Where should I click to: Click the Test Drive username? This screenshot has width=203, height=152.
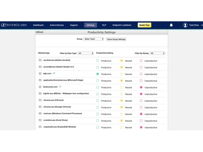[x=194, y=25]
